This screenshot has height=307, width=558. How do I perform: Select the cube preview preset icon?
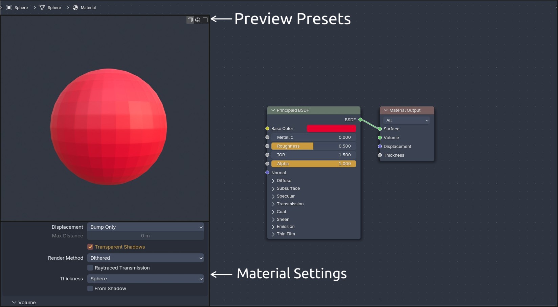pyautogui.click(x=190, y=20)
